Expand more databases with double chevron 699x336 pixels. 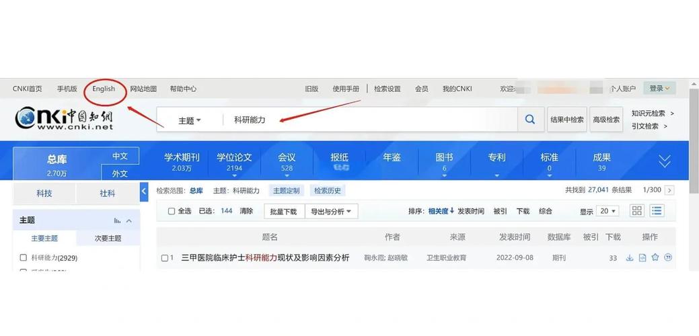pos(665,161)
